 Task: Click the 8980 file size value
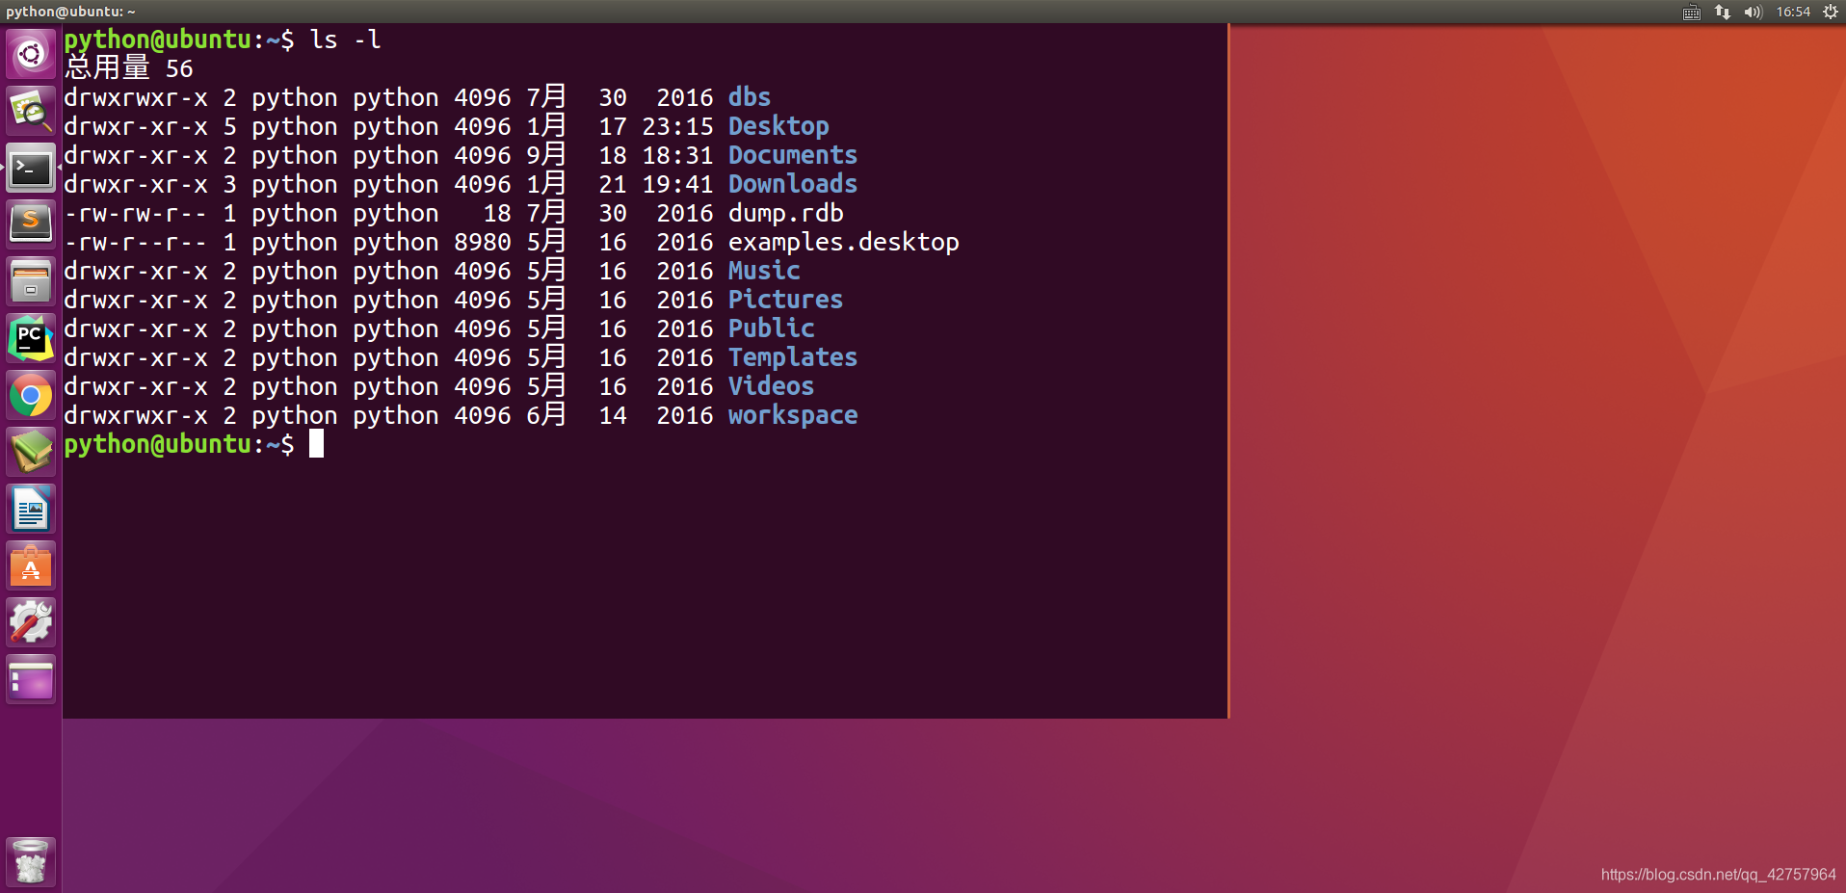coord(483,242)
